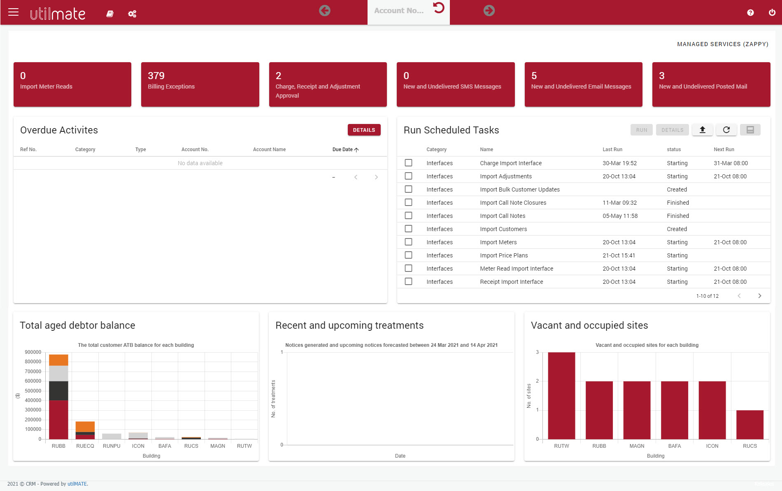Open the hamburger navigation menu
The height and width of the screenshot is (491, 782).
(13, 12)
